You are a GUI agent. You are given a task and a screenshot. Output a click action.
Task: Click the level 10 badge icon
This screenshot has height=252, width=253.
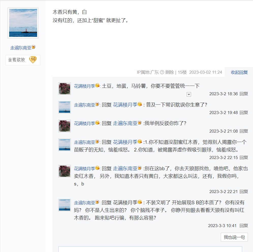pos(33,59)
